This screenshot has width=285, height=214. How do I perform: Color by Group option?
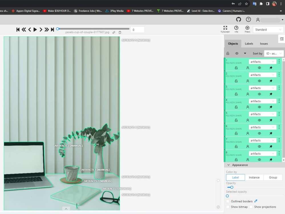(x=273, y=177)
